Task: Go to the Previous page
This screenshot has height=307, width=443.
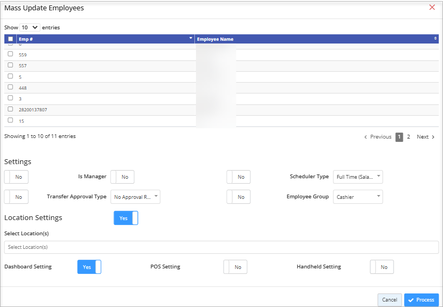Action: coord(378,137)
